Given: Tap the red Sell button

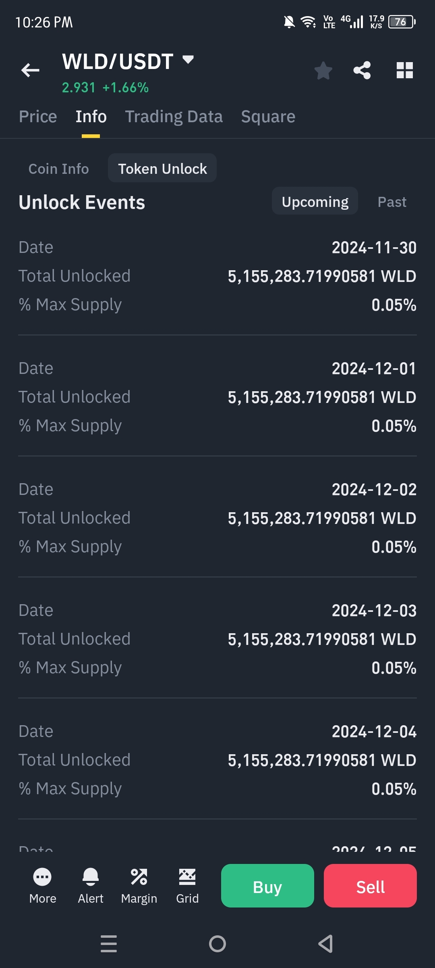Looking at the screenshot, I should click(370, 886).
